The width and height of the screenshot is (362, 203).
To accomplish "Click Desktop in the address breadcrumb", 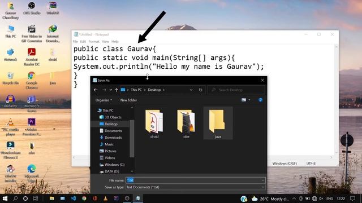I will (x=154, y=90).
